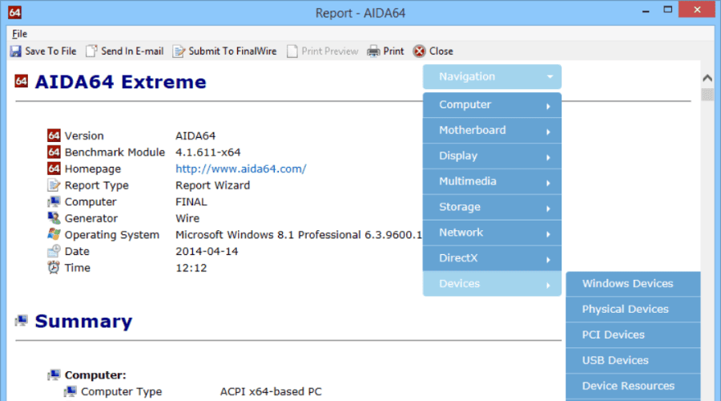Image resolution: width=721 pixels, height=401 pixels.
Task: Click the Wire generator value
Action: (187, 218)
